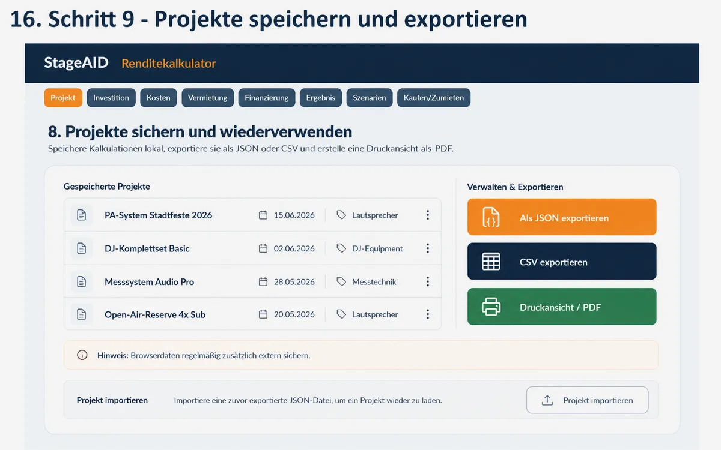Viewport: 721px width, 450px height.
Task: Click the date 28.05.2026
Action: [294, 281]
